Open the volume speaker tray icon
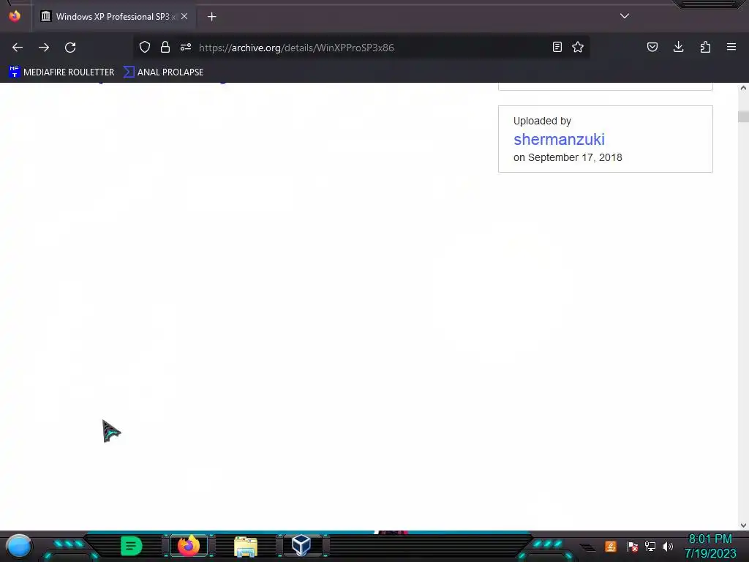Image resolution: width=749 pixels, height=562 pixels. coord(668,546)
